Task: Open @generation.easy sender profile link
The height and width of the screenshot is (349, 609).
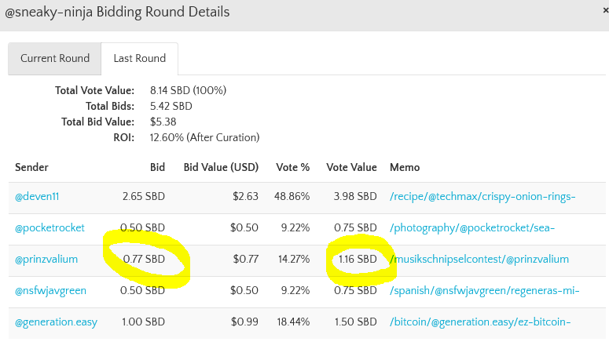Action: pyautogui.click(x=56, y=322)
